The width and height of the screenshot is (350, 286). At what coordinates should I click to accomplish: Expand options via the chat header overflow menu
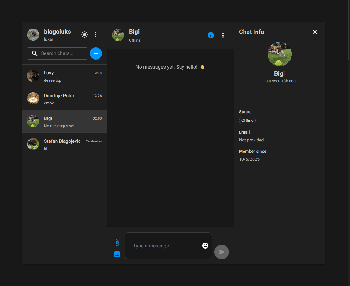click(223, 35)
